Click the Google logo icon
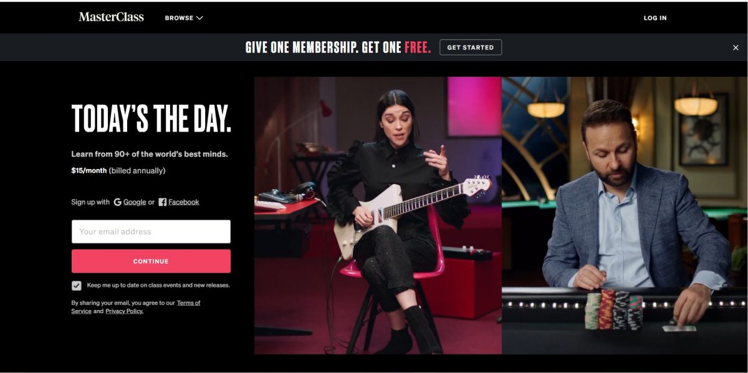748x373 pixels. click(x=117, y=202)
